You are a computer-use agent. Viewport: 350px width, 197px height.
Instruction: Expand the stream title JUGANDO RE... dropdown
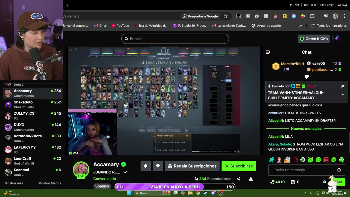click(x=125, y=172)
